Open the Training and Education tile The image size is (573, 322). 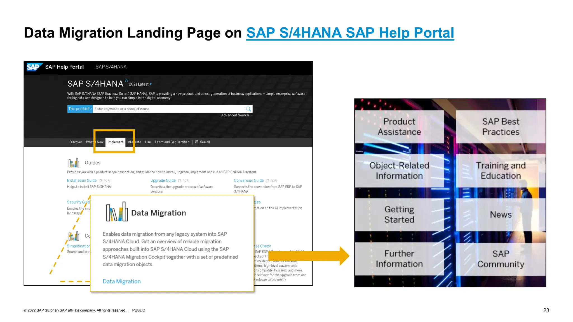coord(501,171)
